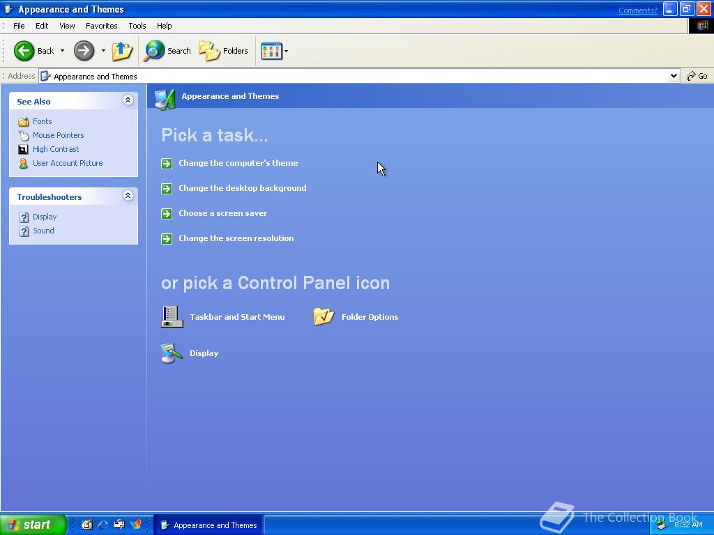714x535 pixels.
Task: Open the Start menu
Action: tap(33, 525)
